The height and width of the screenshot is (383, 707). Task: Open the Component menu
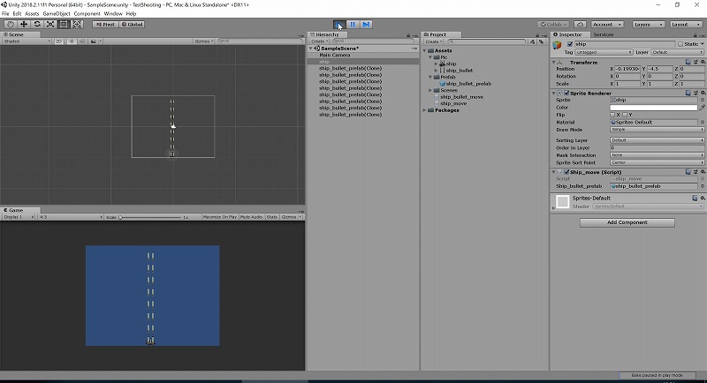pos(87,14)
